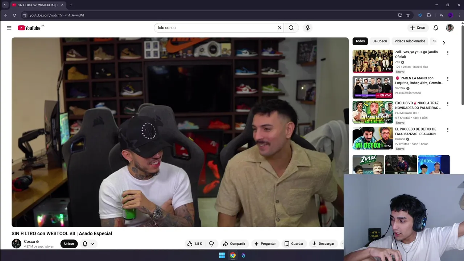The image size is (464, 261).
Task: Open the YouTube hamburger guide menu
Action: [9, 28]
